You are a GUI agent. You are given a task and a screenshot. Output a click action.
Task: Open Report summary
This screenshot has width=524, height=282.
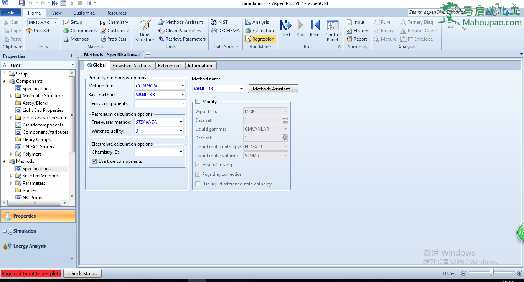point(357,39)
